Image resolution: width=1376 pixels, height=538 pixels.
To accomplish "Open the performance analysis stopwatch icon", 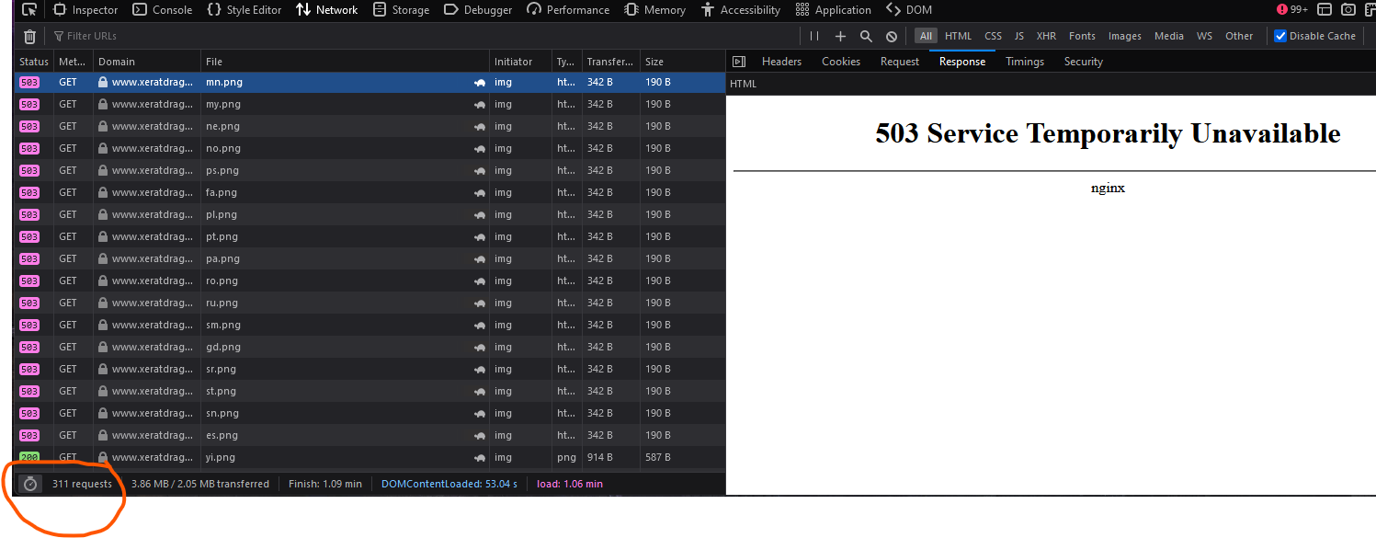I will click(x=30, y=484).
